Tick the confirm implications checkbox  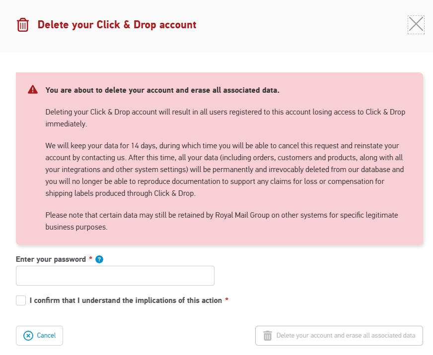21,300
